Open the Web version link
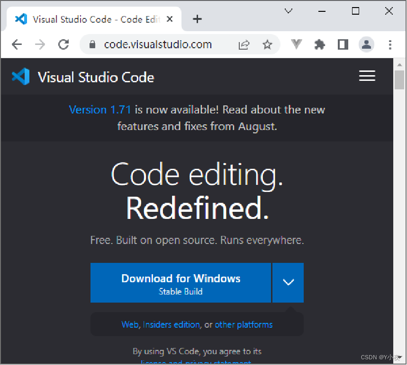 click(130, 325)
